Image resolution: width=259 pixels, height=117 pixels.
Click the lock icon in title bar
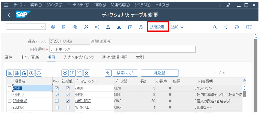point(228,5)
